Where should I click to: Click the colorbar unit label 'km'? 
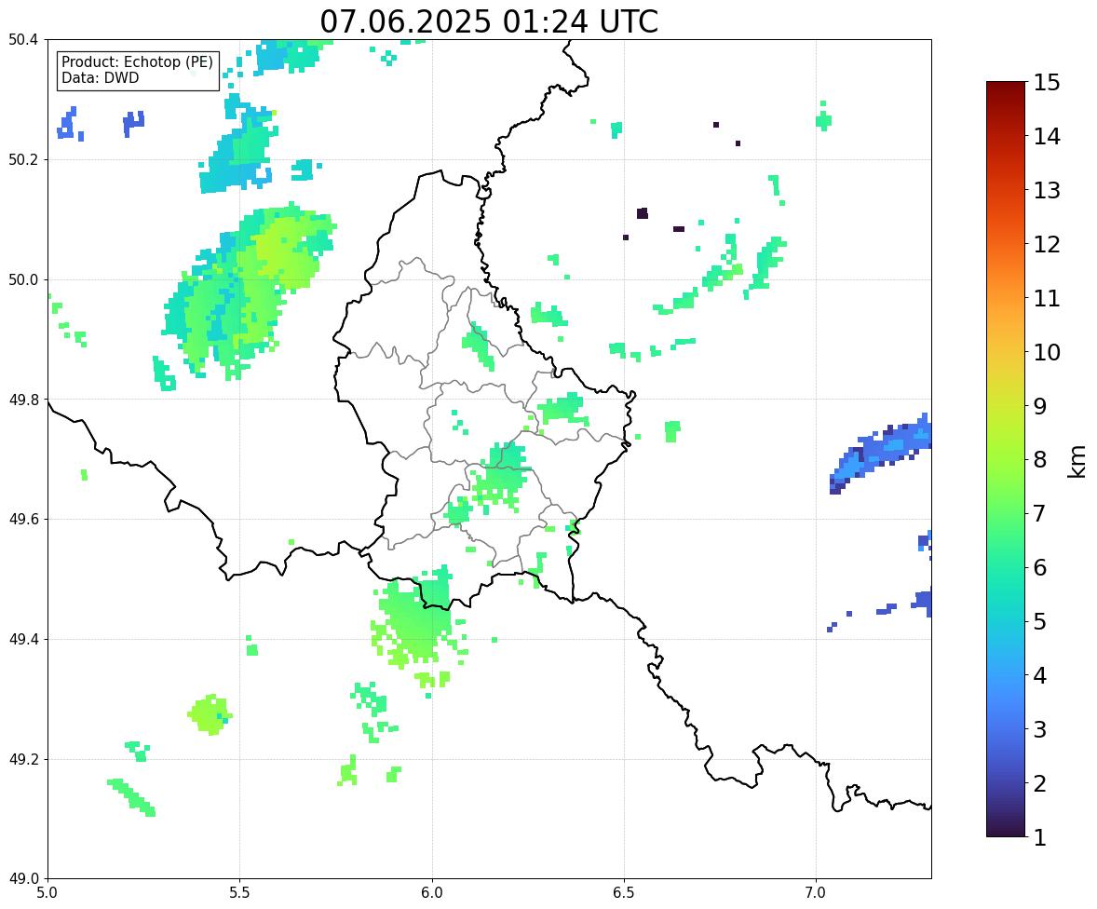[1077, 462]
